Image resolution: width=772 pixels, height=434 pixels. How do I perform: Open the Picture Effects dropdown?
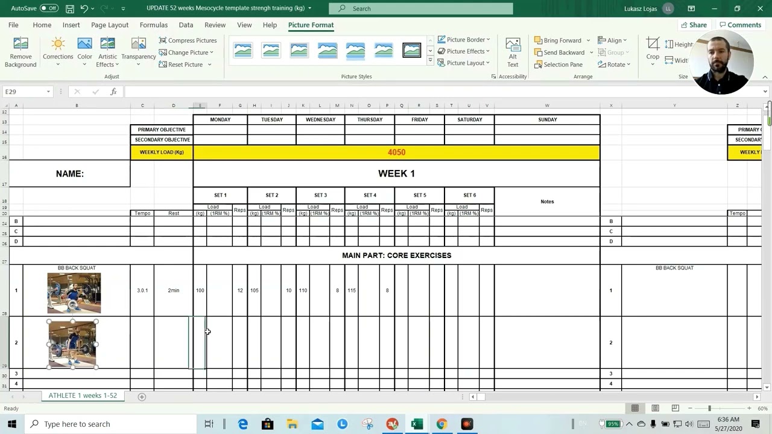(x=463, y=51)
